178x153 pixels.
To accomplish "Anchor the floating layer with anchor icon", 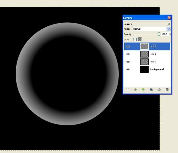I will [159, 90].
